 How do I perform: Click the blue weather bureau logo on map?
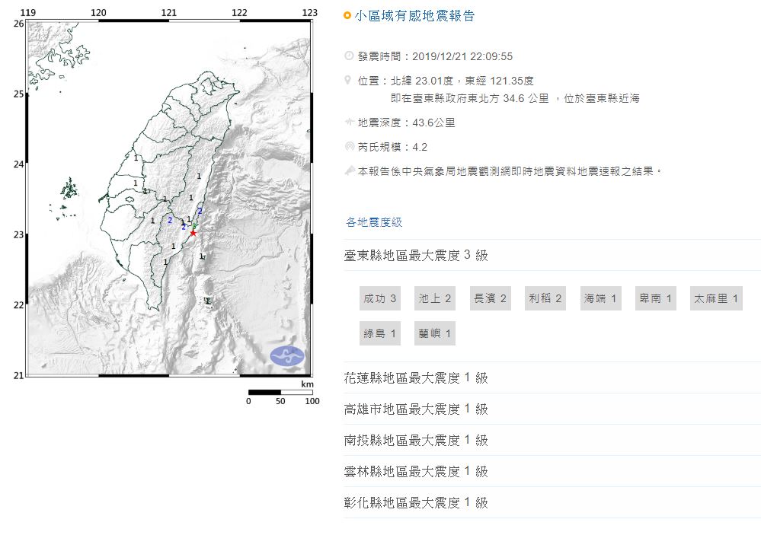[x=287, y=355]
